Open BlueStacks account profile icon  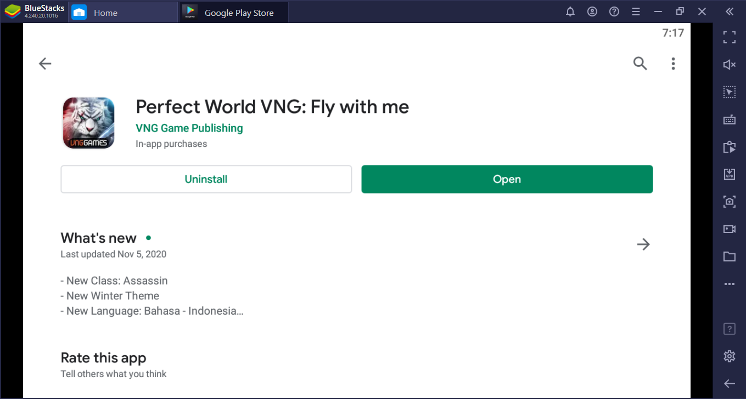coord(592,12)
